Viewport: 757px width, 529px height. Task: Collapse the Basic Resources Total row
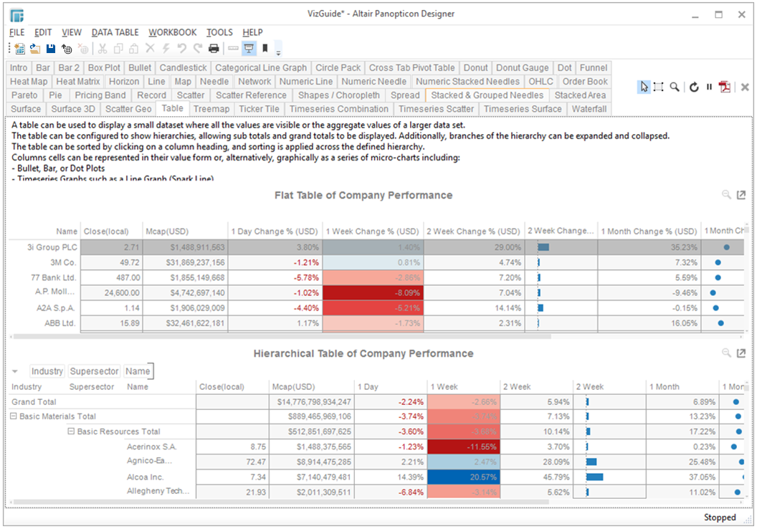click(x=72, y=432)
